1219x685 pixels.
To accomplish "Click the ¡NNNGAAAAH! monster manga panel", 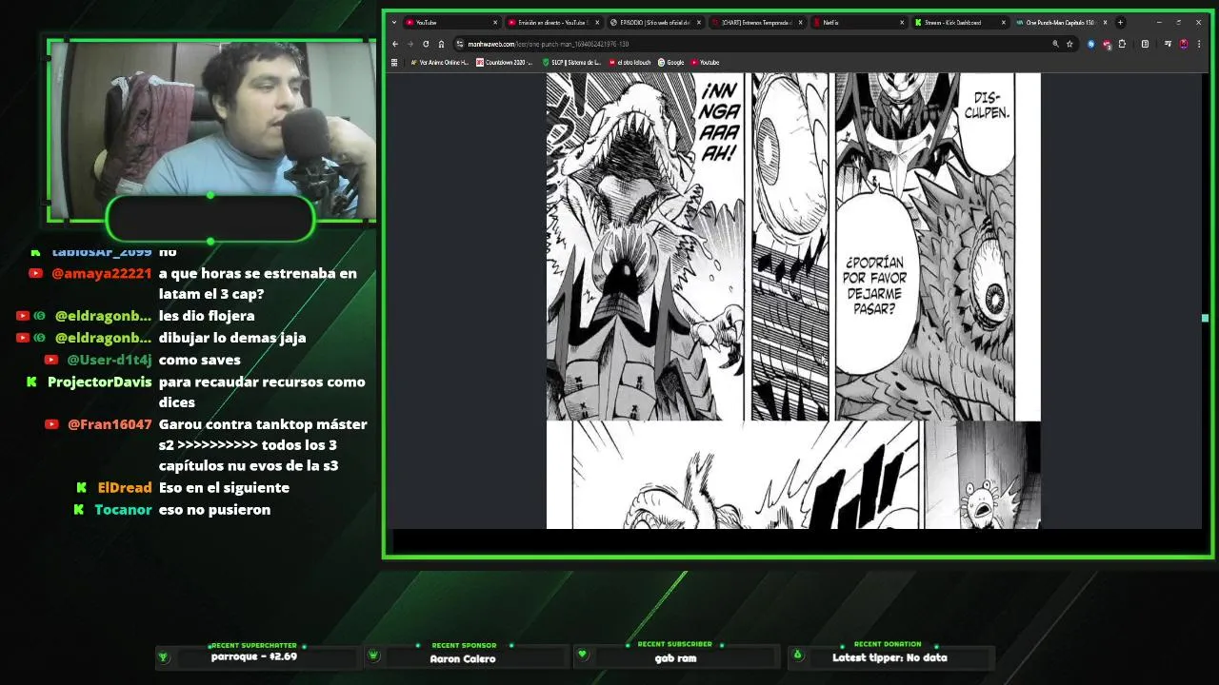I will [646, 246].
